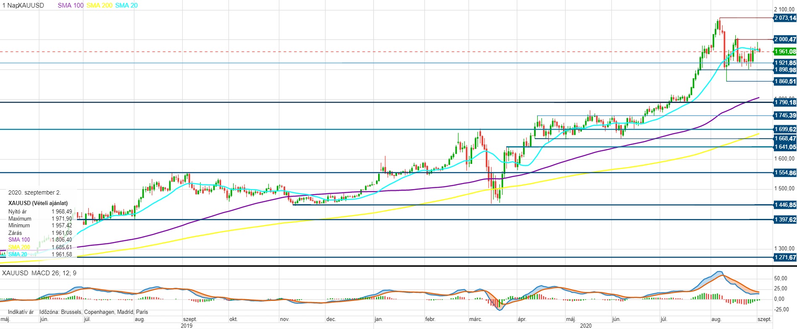Select the SMA 100 value 1 806,40

(x=62, y=240)
